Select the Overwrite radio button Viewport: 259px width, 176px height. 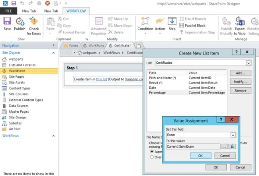152,157
